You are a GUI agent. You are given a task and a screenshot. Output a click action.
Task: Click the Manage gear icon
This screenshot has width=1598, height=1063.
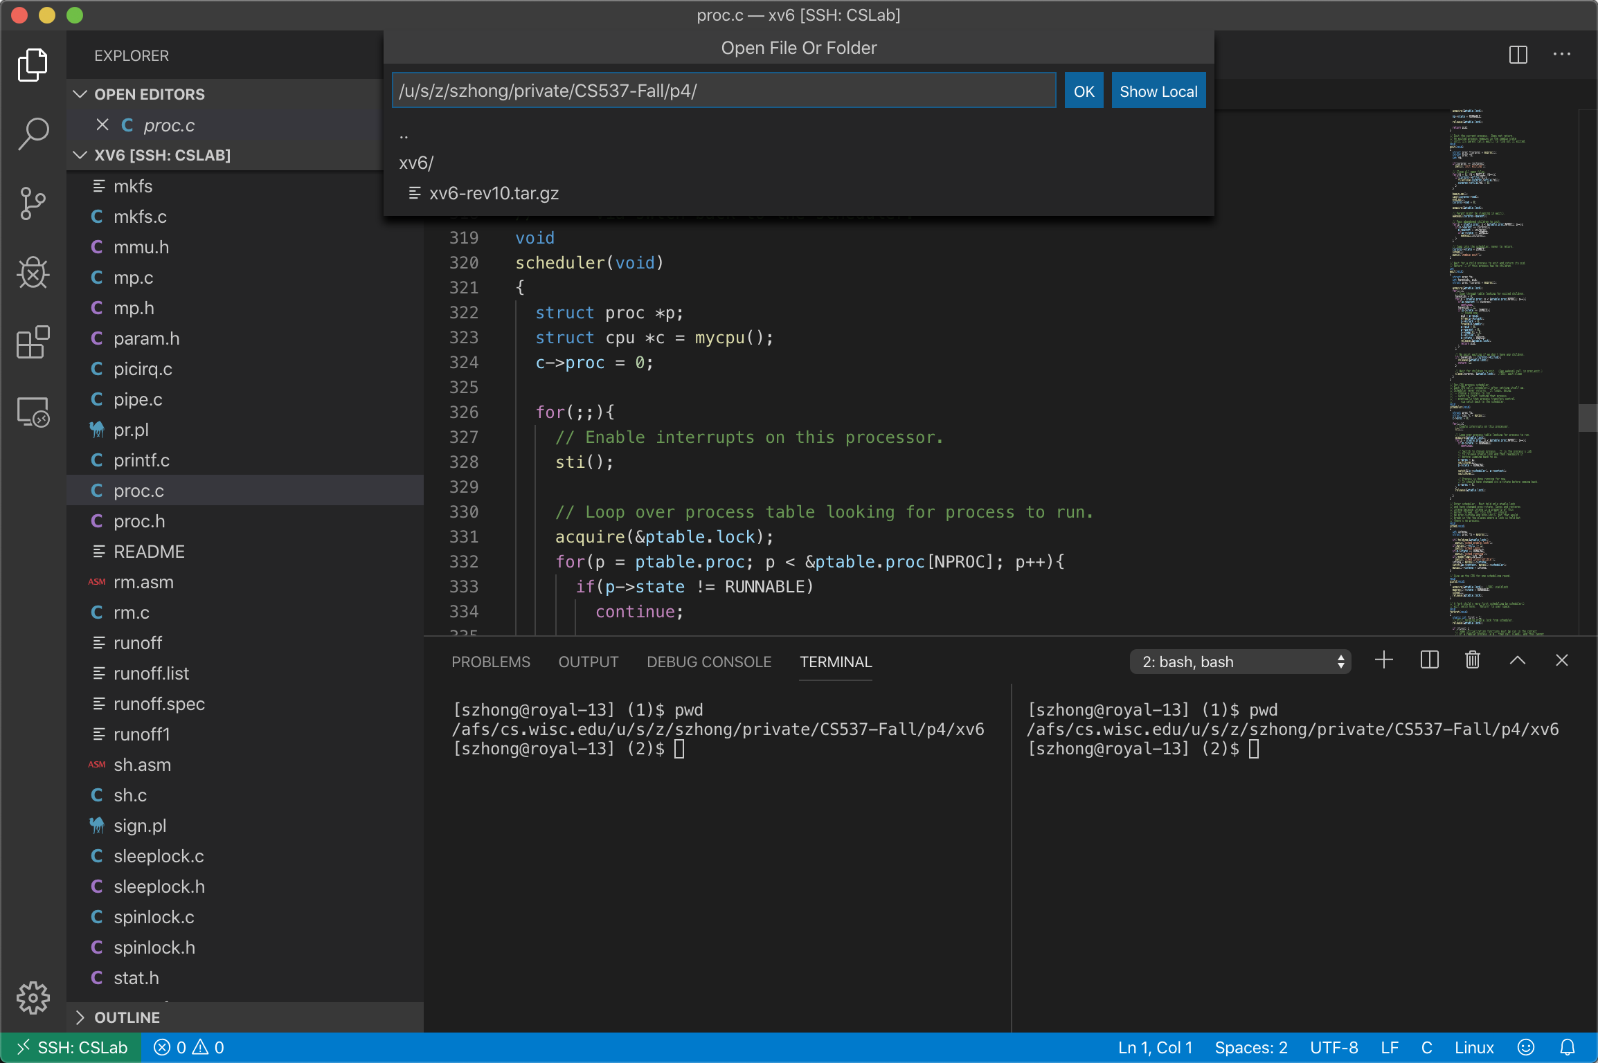[x=33, y=997]
